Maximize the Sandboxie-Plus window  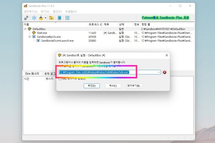180,6
